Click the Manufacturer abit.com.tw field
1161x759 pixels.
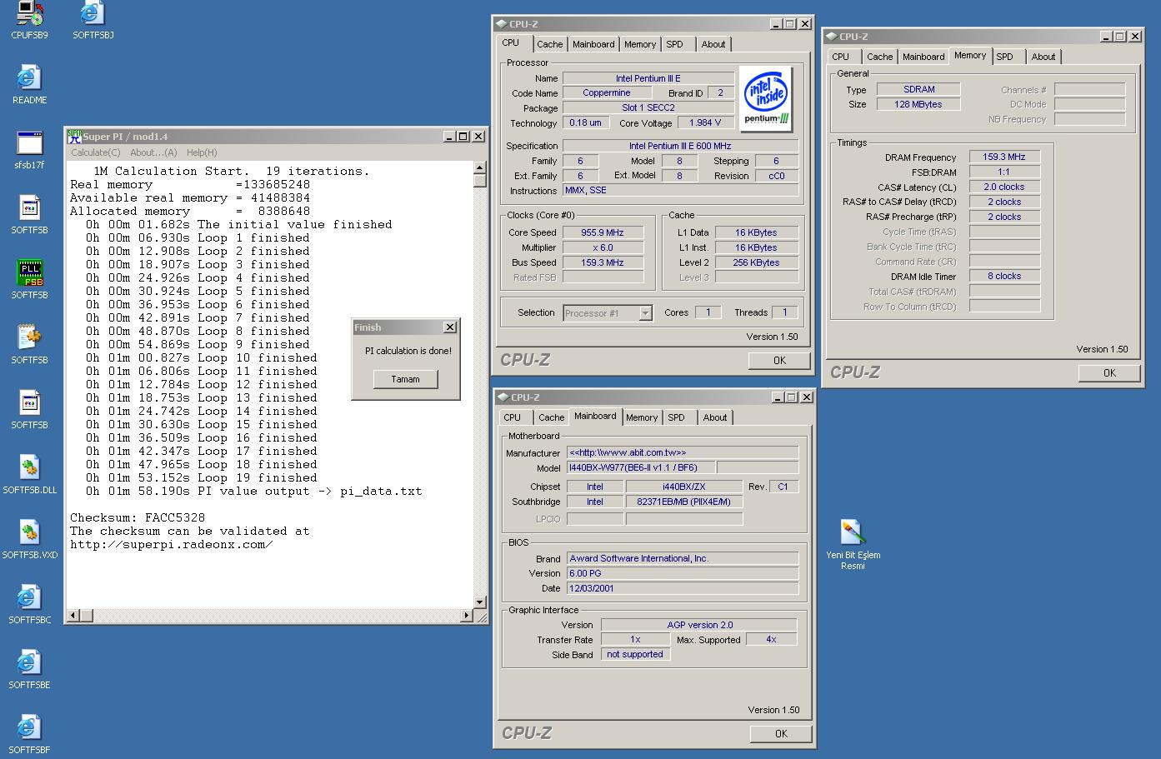683,452
